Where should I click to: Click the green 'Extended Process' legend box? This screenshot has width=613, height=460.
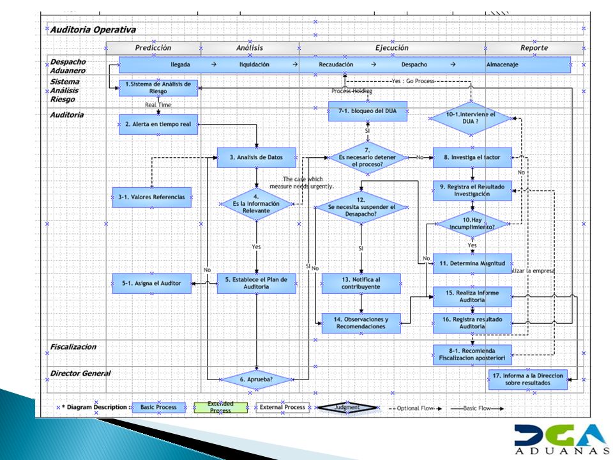pos(220,407)
